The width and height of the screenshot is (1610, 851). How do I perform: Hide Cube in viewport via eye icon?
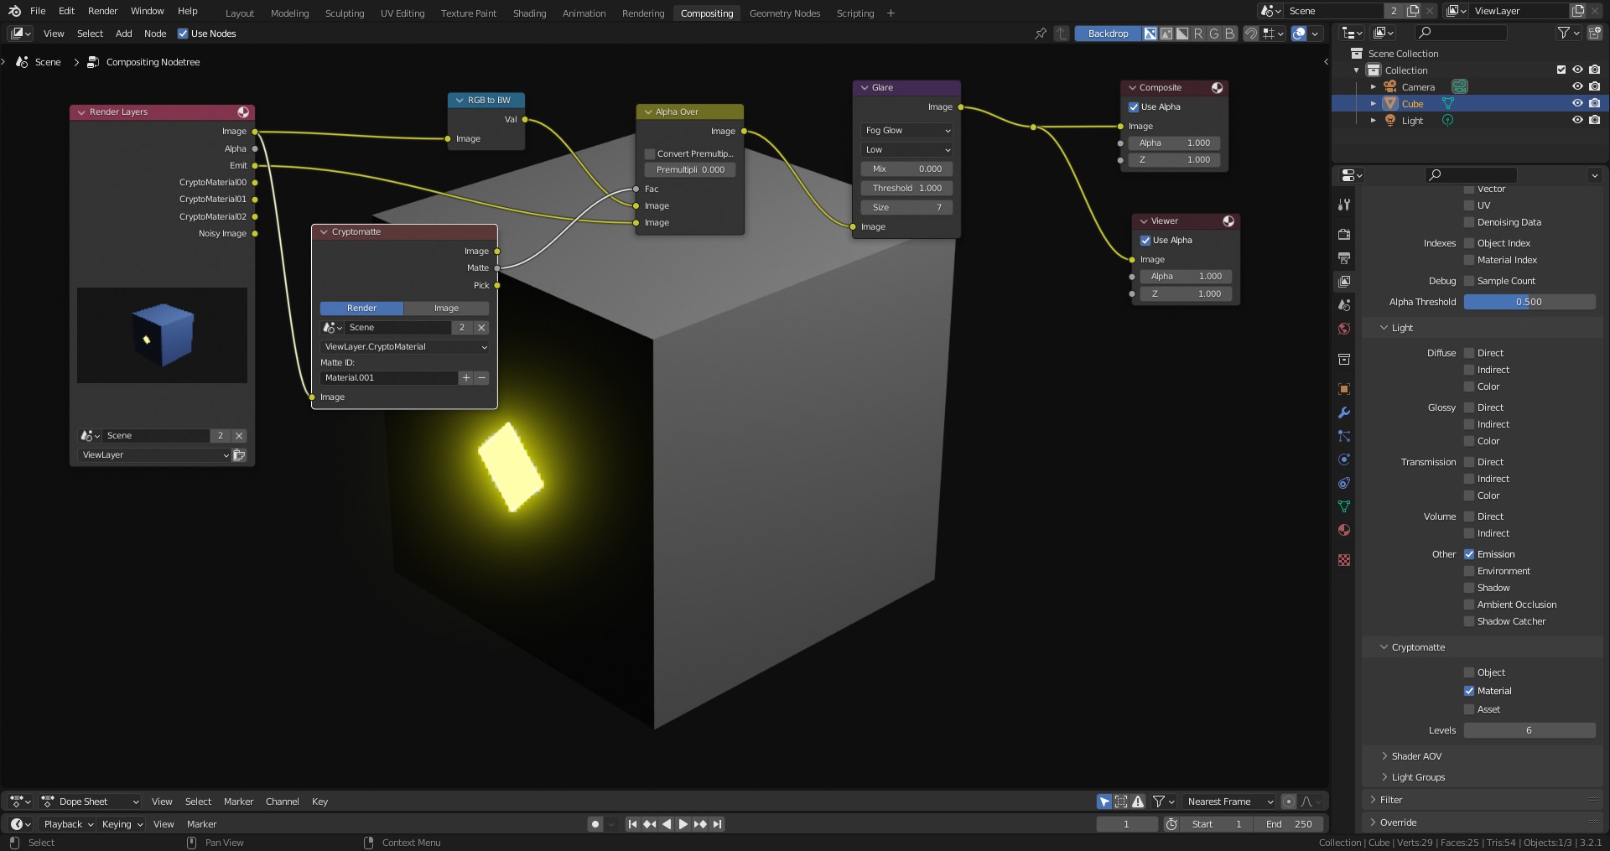(x=1577, y=103)
